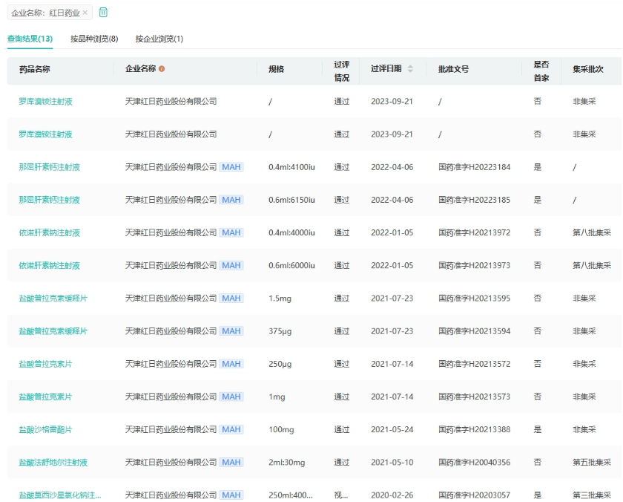Image resolution: width=623 pixels, height=502 pixels.
Task: Open the 盐酸沙格雷酯片 drug link
Action: 45,429
